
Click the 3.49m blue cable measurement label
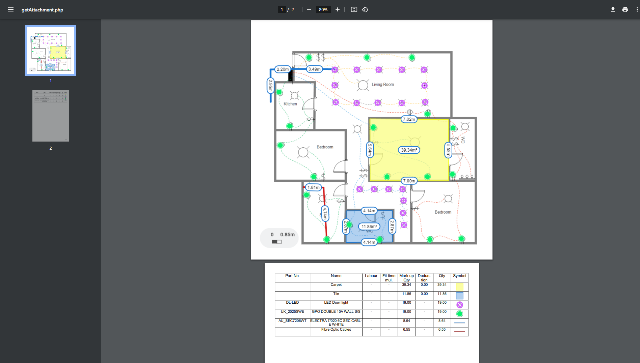[314, 69]
